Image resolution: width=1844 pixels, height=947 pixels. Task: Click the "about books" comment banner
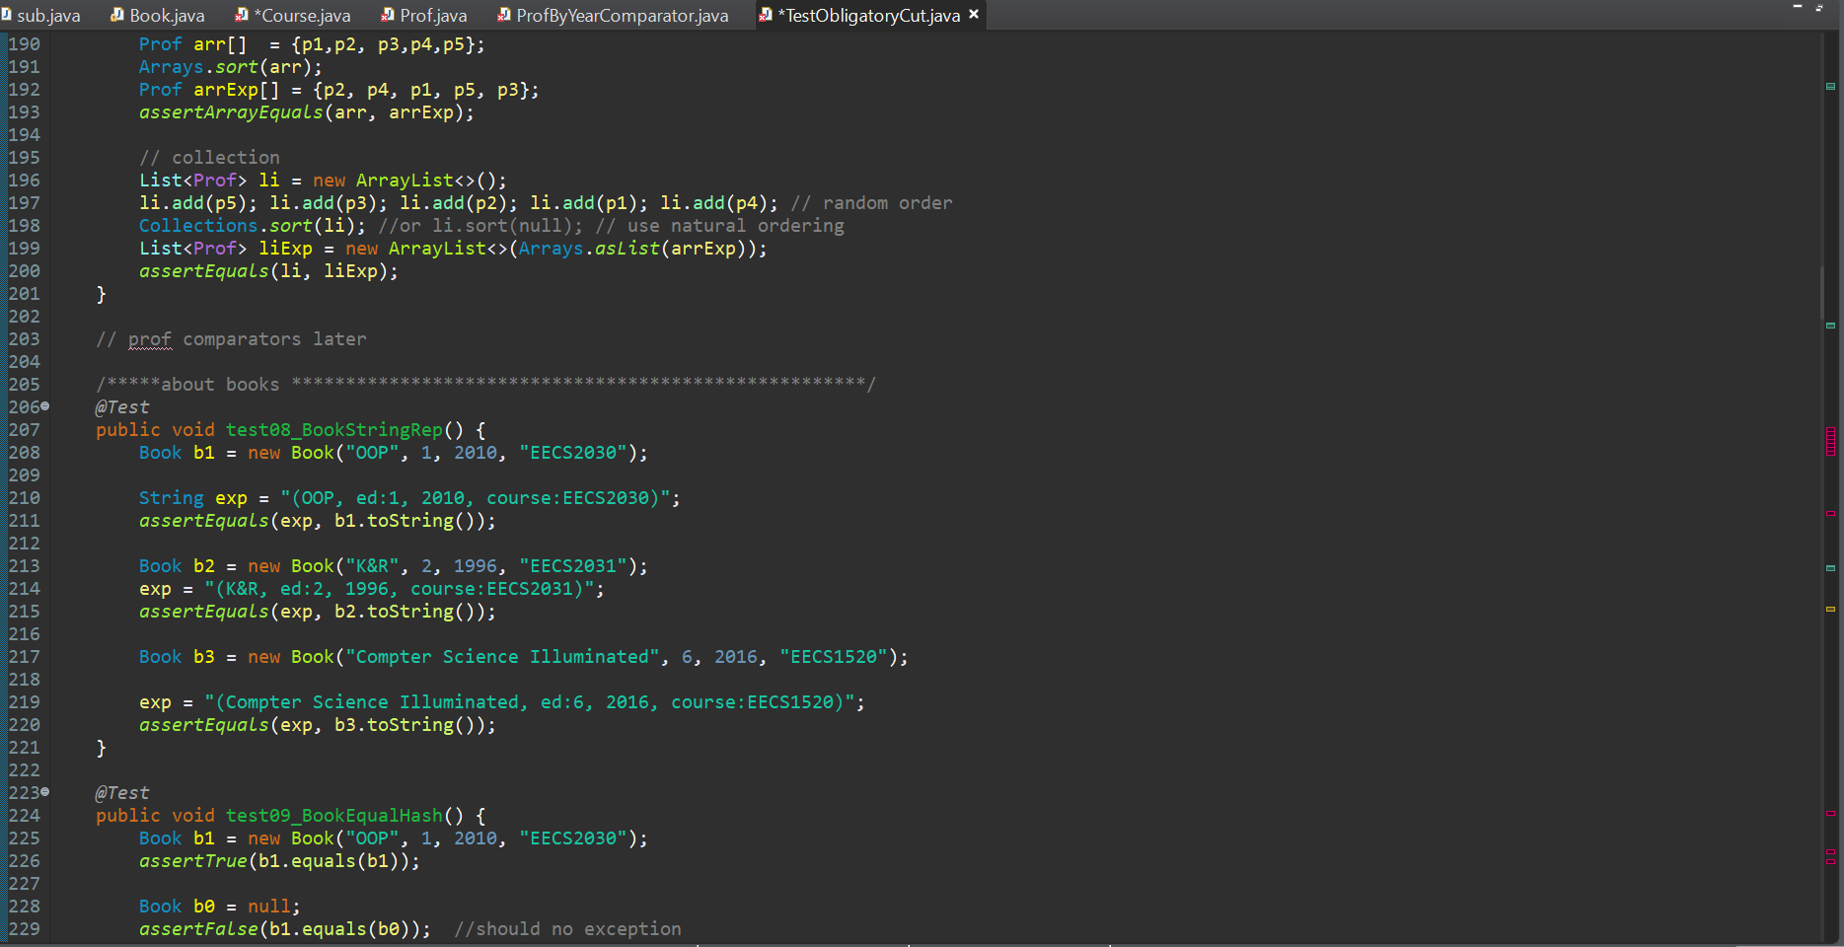click(x=485, y=385)
